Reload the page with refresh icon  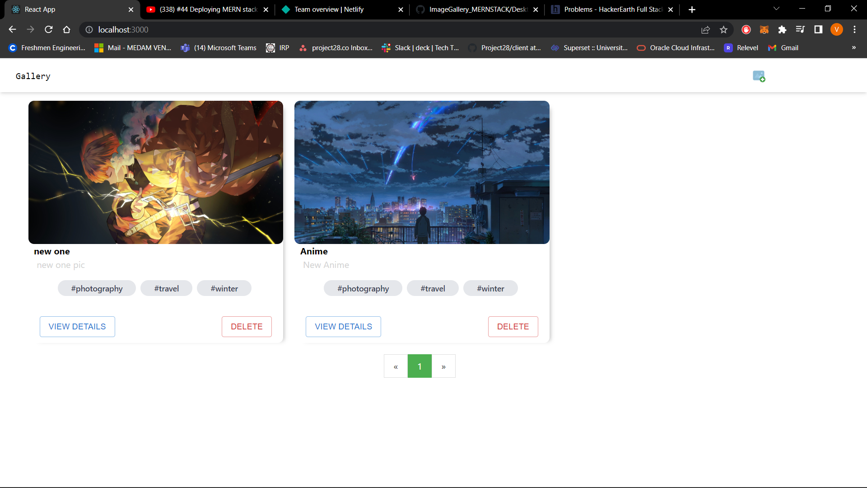(49, 29)
